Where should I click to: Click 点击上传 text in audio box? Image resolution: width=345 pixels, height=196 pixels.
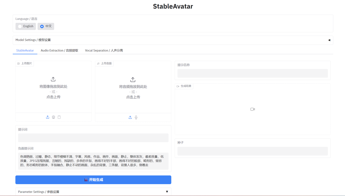pyautogui.click(x=133, y=97)
